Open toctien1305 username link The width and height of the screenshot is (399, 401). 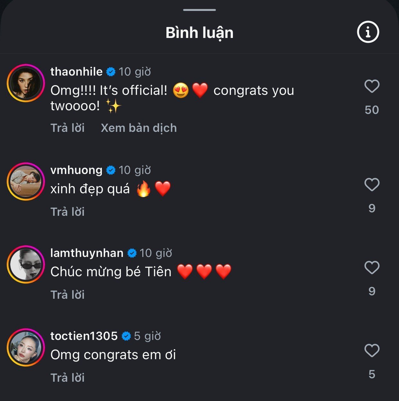[84, 336]
